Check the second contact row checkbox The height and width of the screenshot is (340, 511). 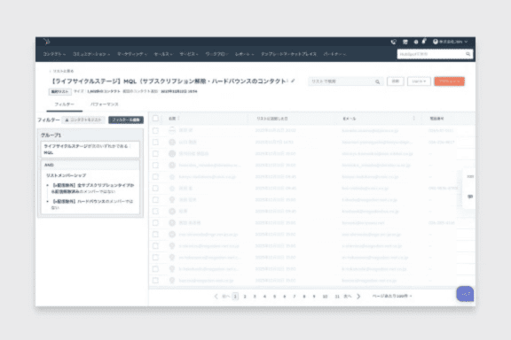[155, 143]
